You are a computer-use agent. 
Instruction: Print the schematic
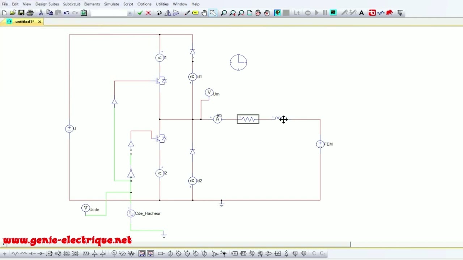[30, 13]
